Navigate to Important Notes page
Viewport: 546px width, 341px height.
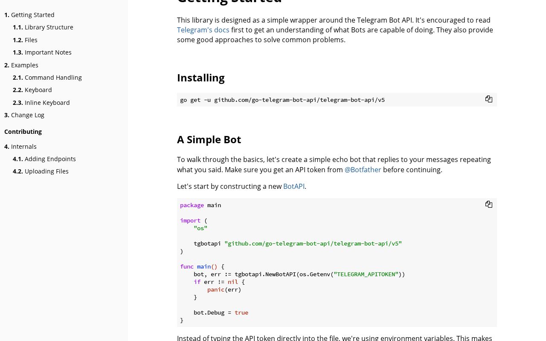pyautogui.click(x=42, y=52)
